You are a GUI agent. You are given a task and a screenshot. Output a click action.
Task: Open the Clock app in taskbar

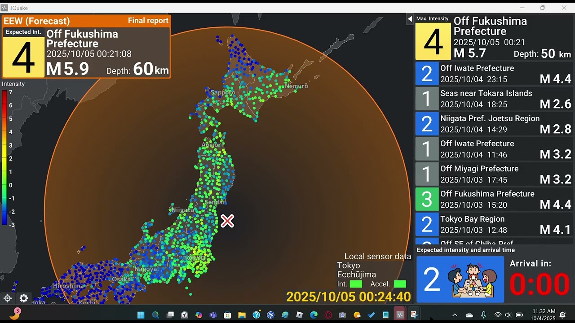click(x=184, y=315)
